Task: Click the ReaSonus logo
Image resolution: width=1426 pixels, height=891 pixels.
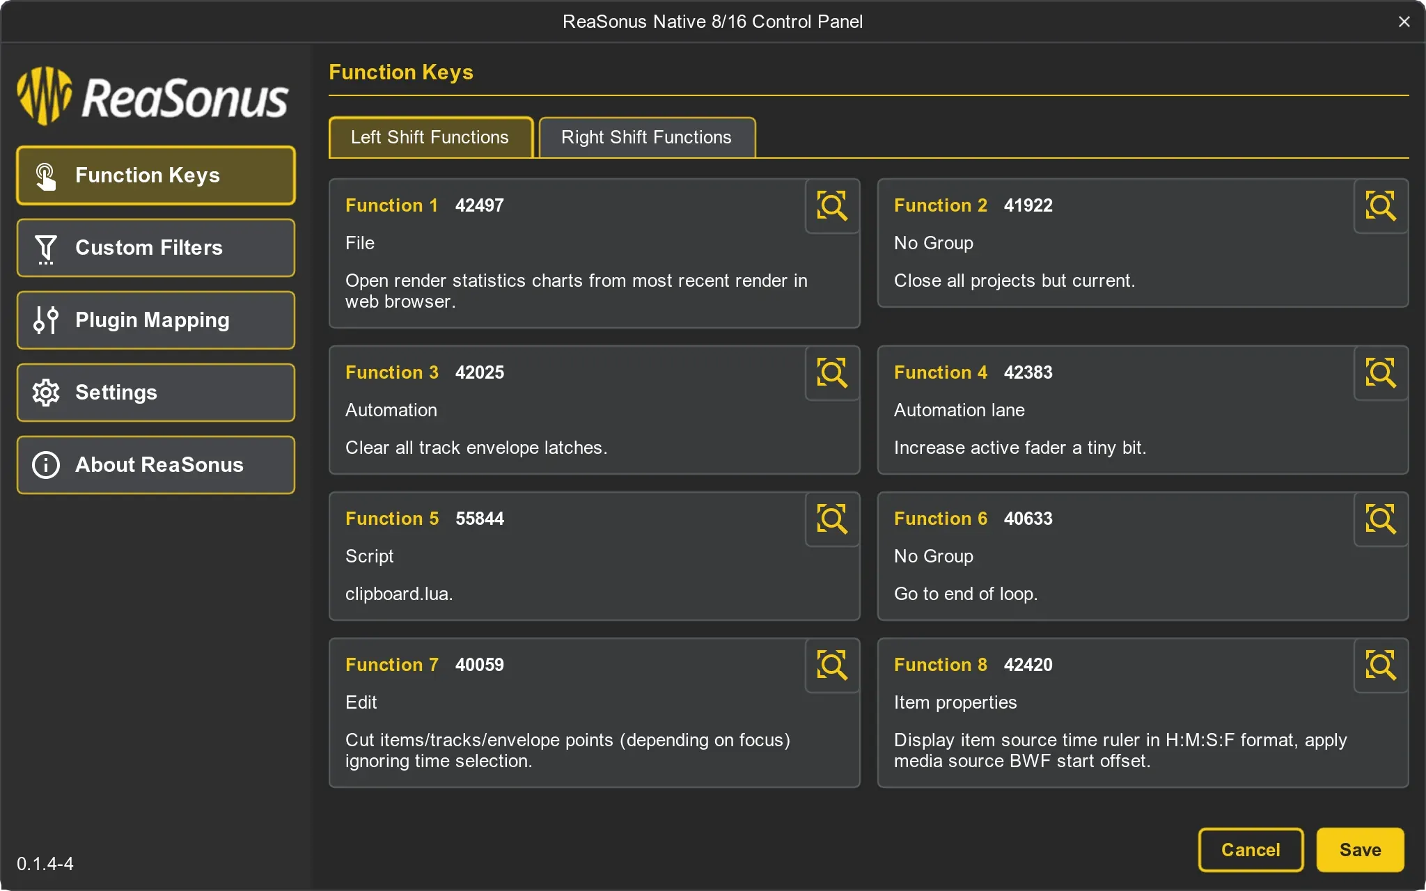Action: [152, 97]
